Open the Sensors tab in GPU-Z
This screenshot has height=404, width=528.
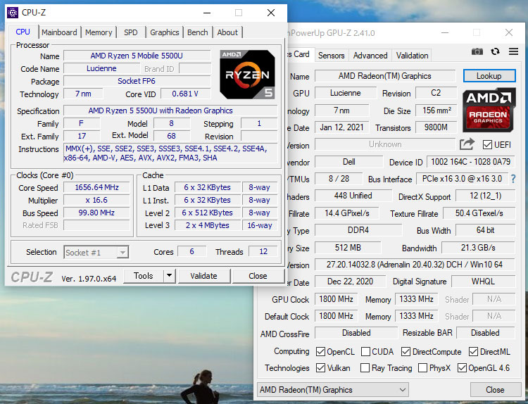pyautogui.click(x=332, y=56)
